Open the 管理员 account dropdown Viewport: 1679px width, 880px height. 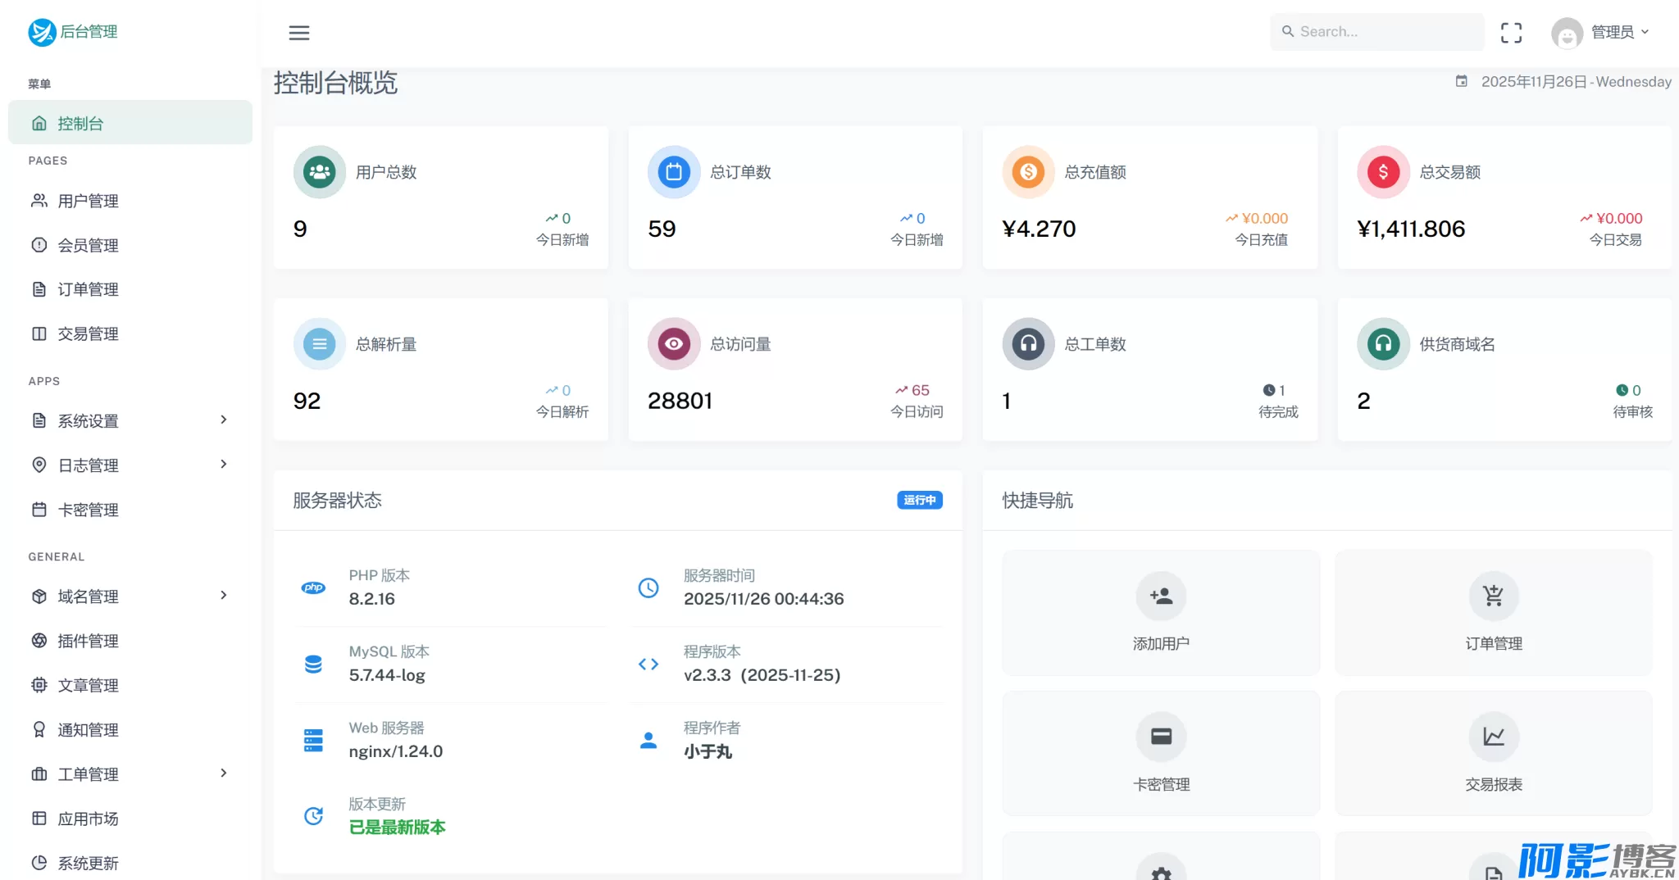click(x=1601, y=33)
